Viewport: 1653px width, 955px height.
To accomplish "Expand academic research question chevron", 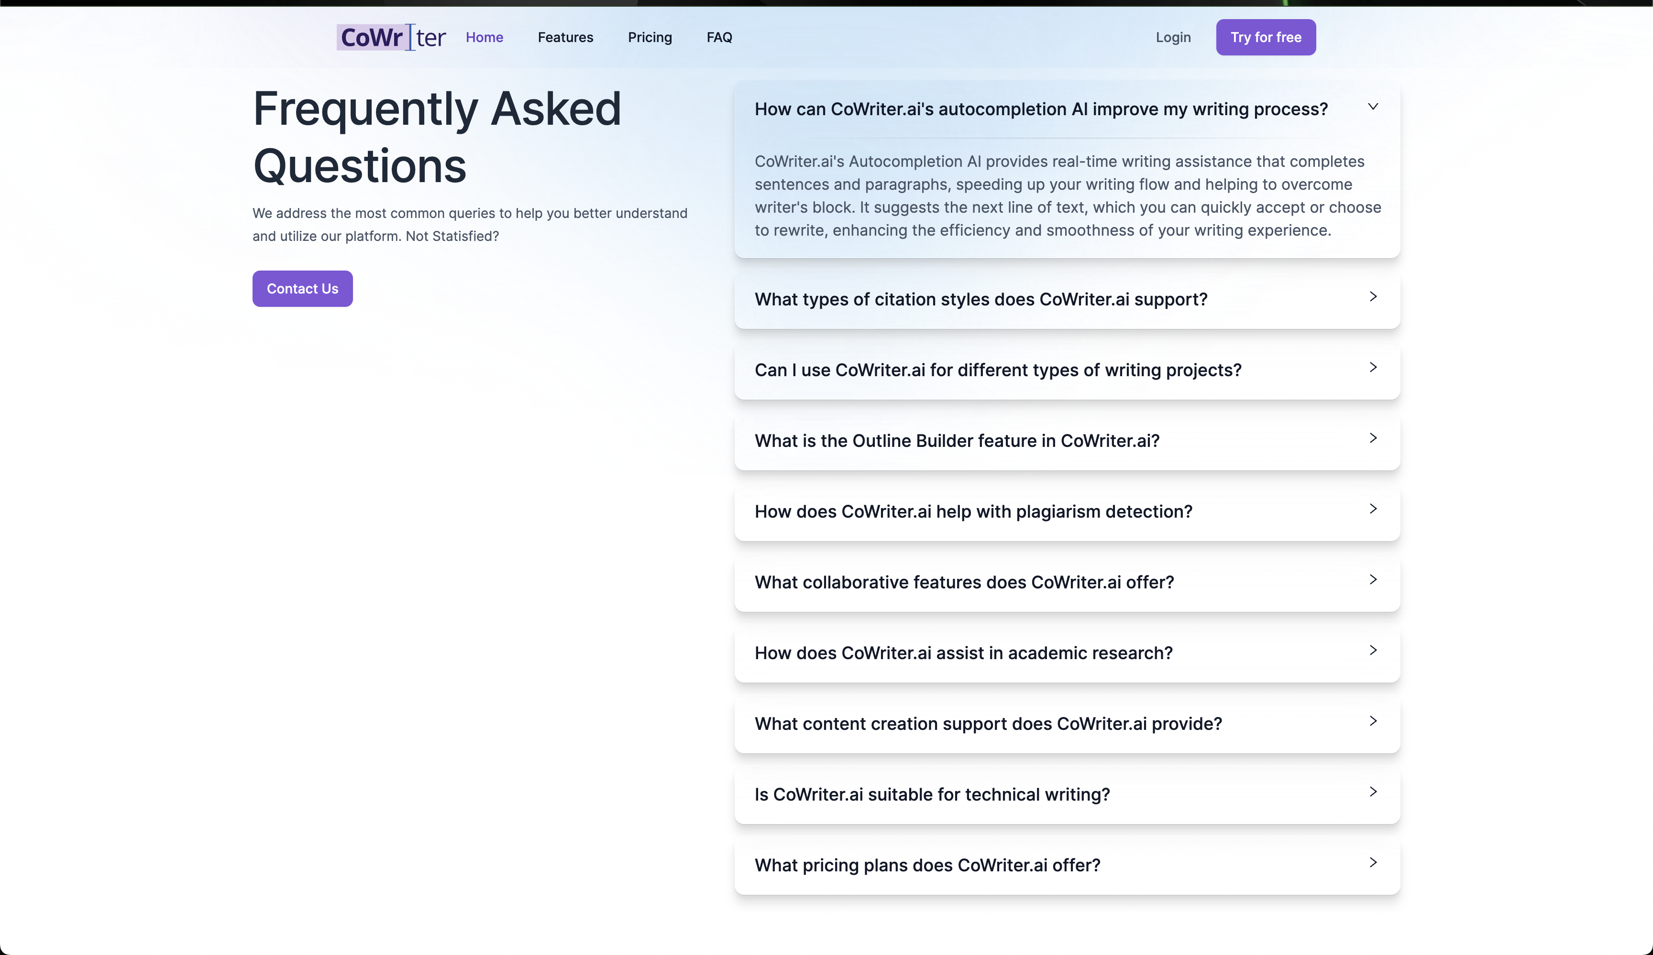I will (x=1372, y=651).
